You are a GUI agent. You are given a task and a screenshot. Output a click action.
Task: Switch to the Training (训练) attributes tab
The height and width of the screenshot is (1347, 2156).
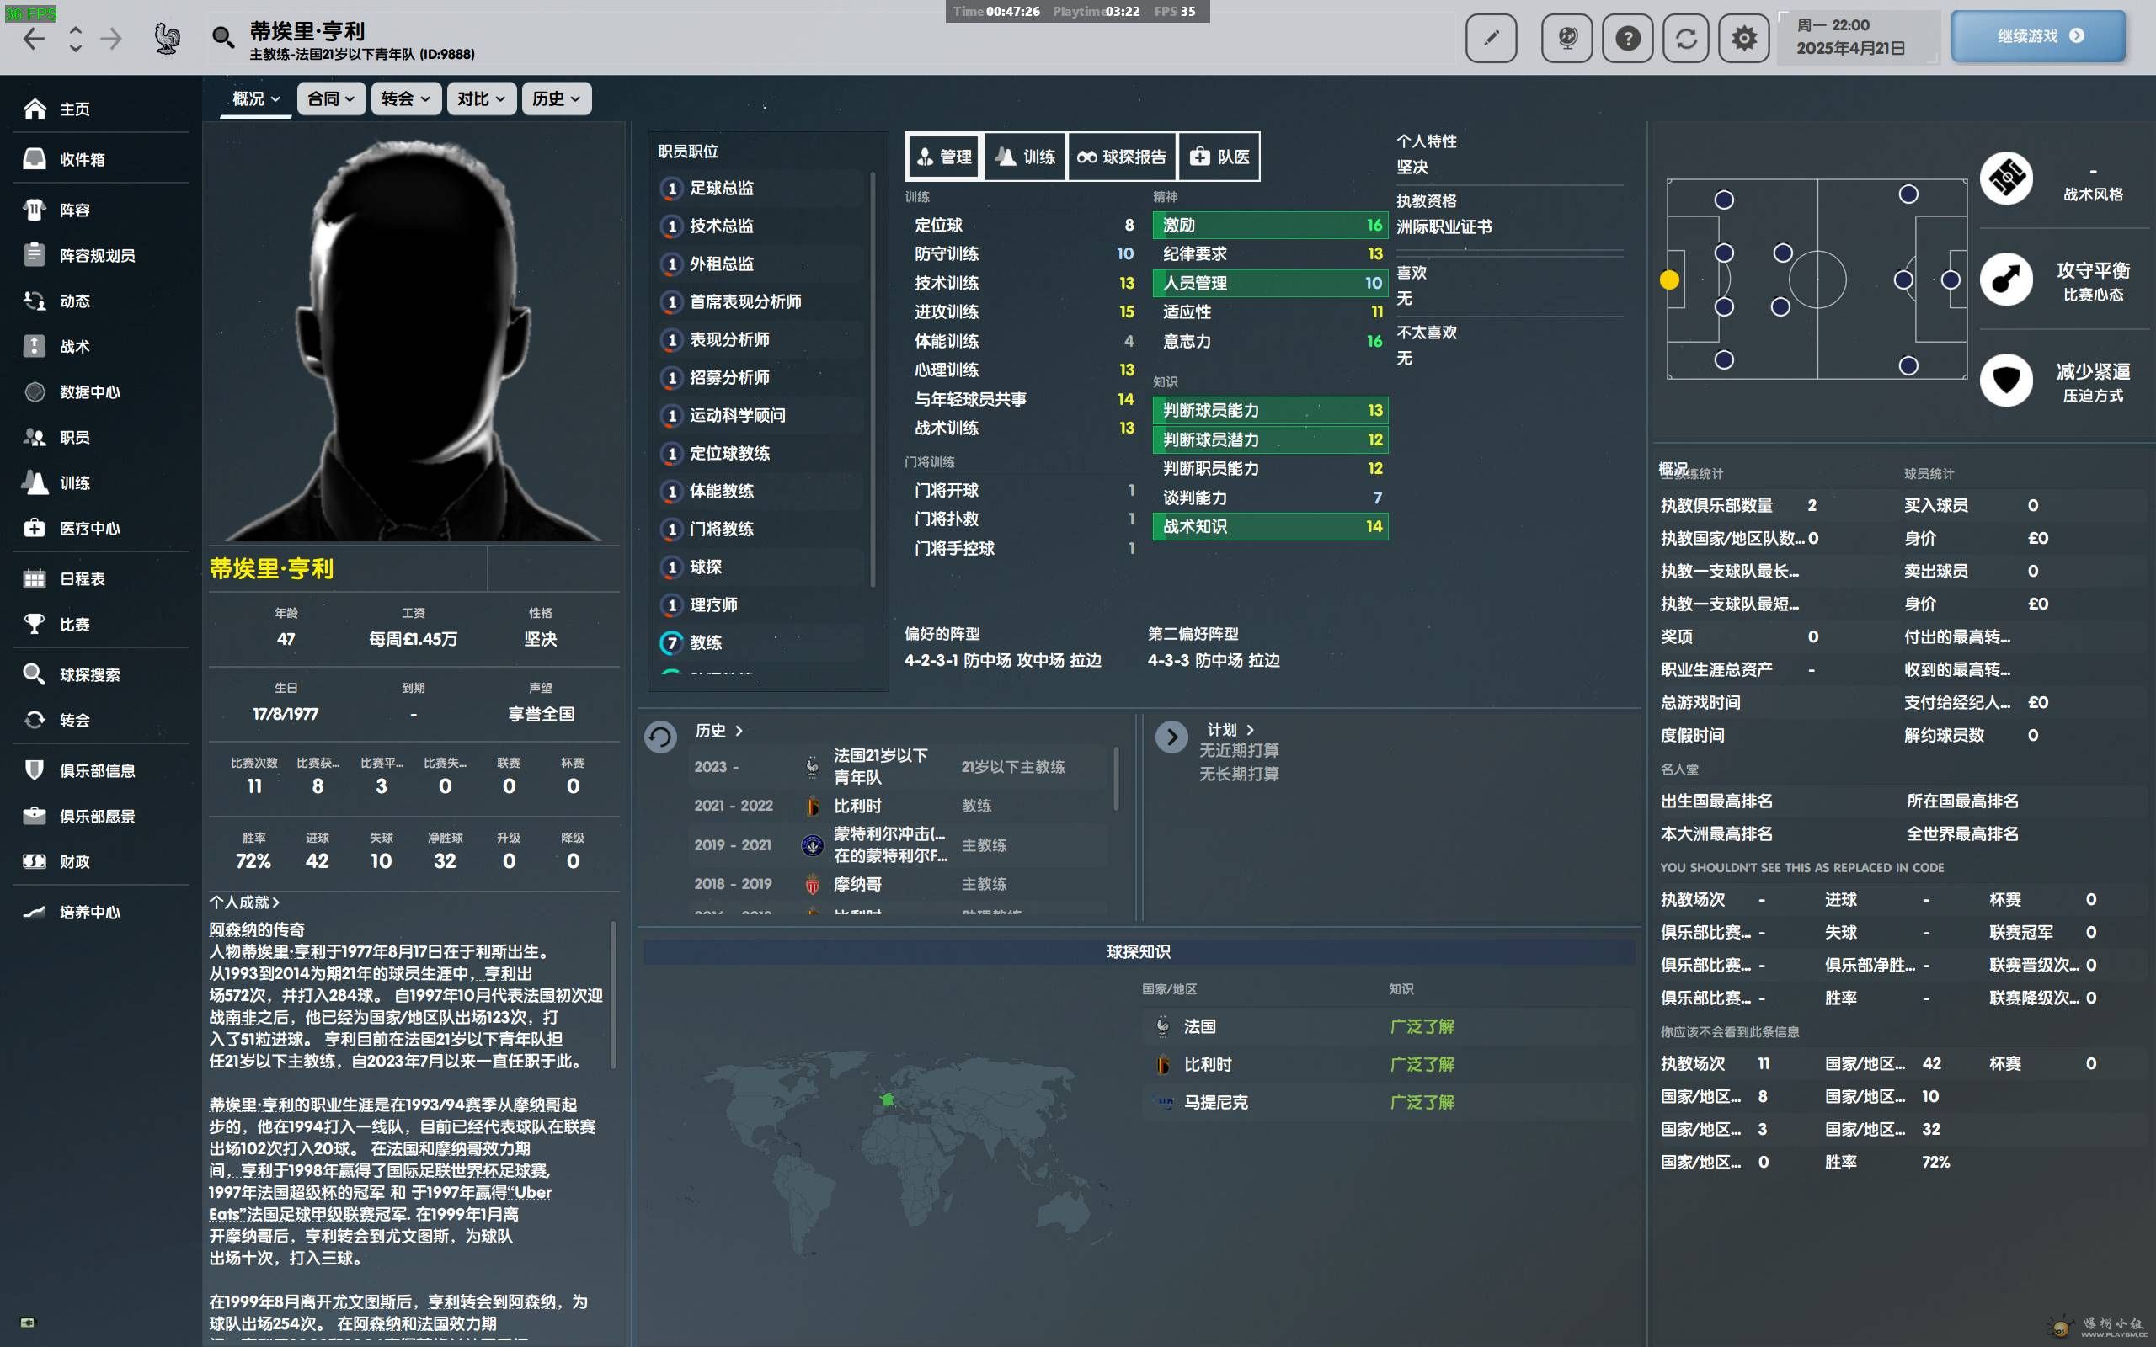[1026, 157]
